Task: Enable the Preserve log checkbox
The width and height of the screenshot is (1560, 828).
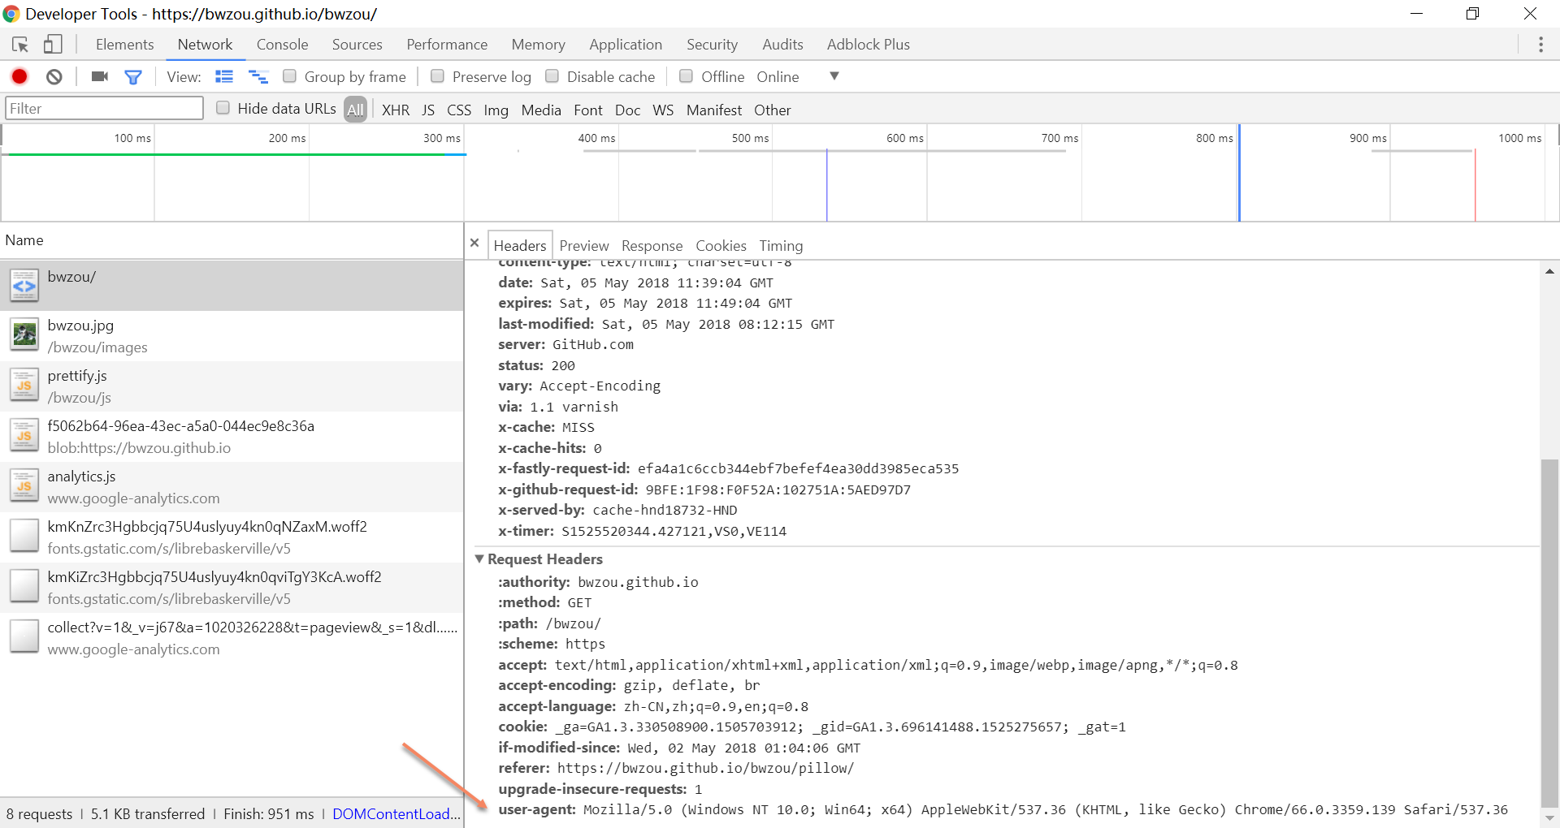Action: click(x=437, y=76)
